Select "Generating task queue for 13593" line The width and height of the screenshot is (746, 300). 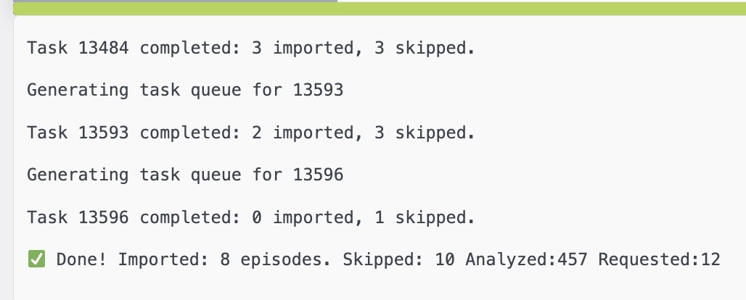point(185,91)
